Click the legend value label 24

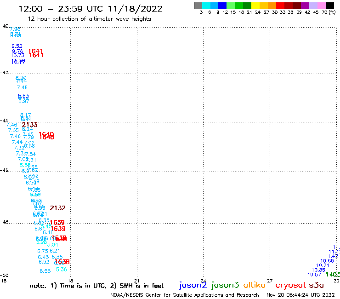coord(258,12)
